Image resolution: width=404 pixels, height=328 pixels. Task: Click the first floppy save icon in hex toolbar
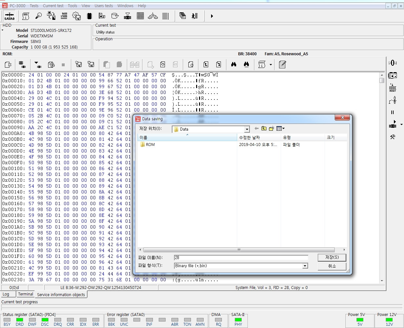(78, 64)
